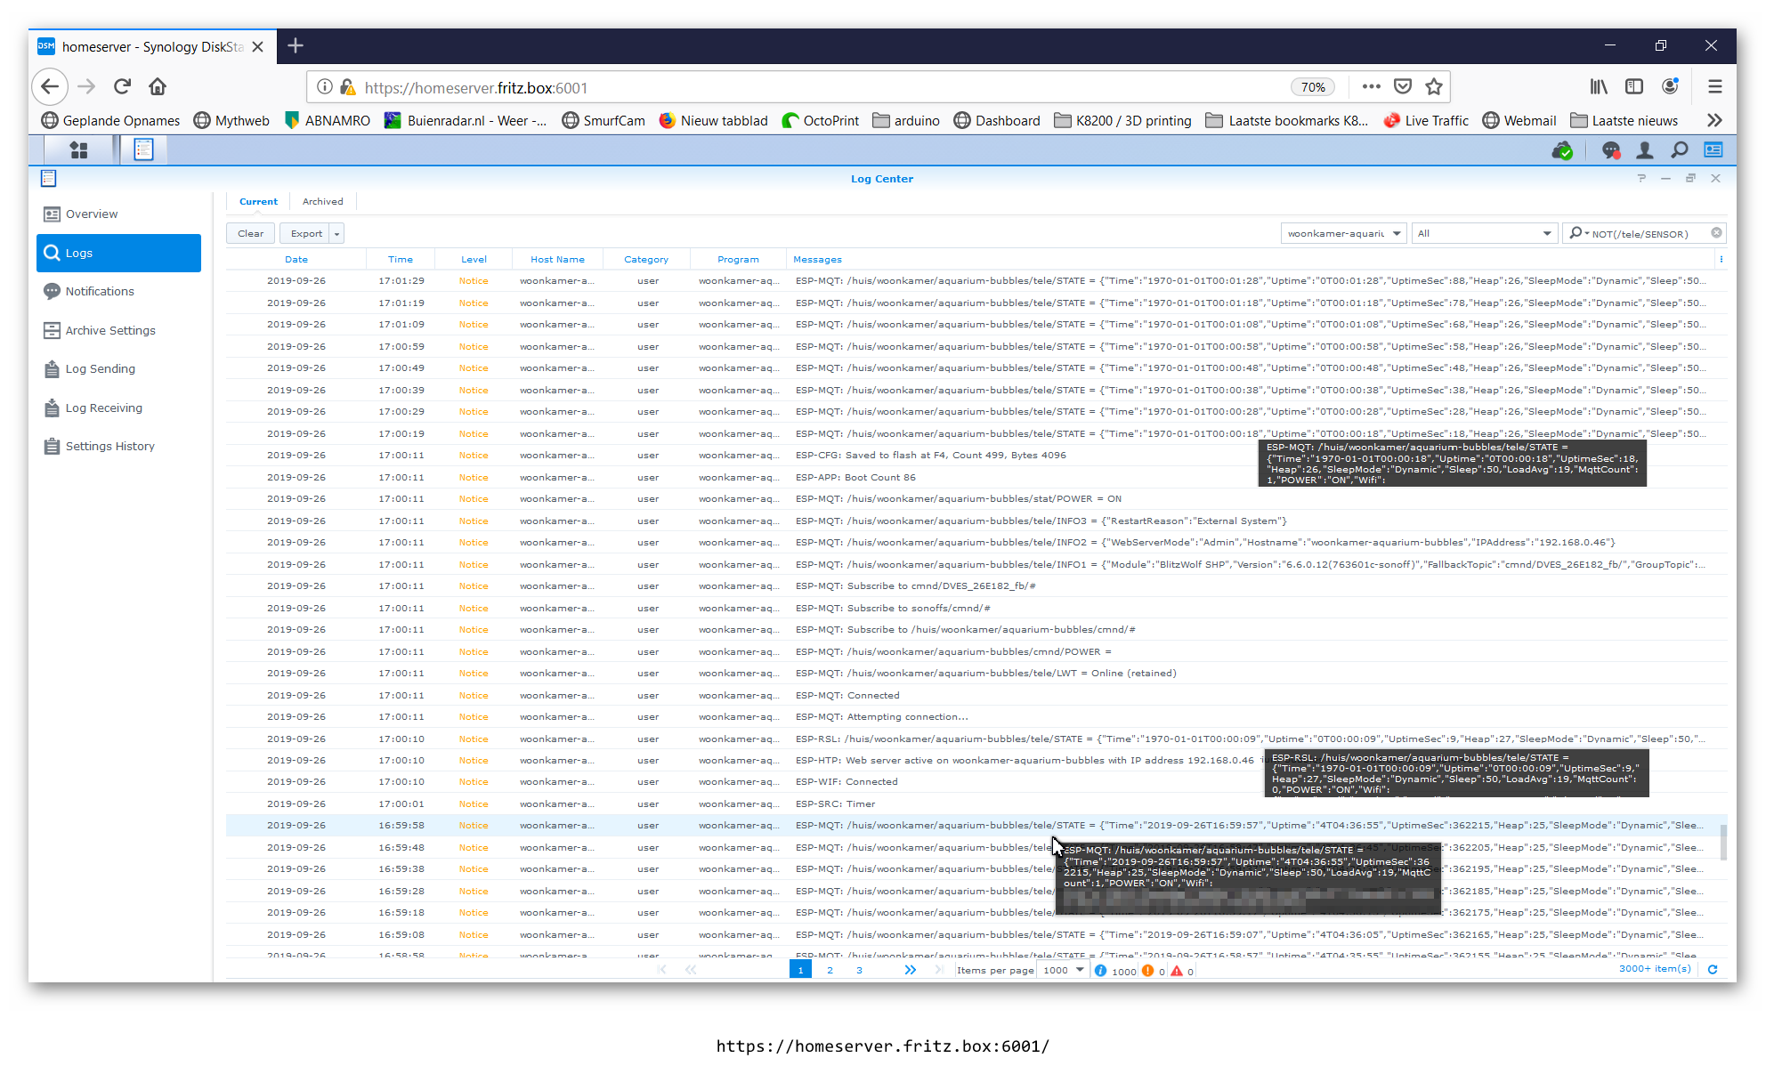
Task: Select Archive Settings in the sidebar
Action: pyautogui.click(x=110, y=330)
